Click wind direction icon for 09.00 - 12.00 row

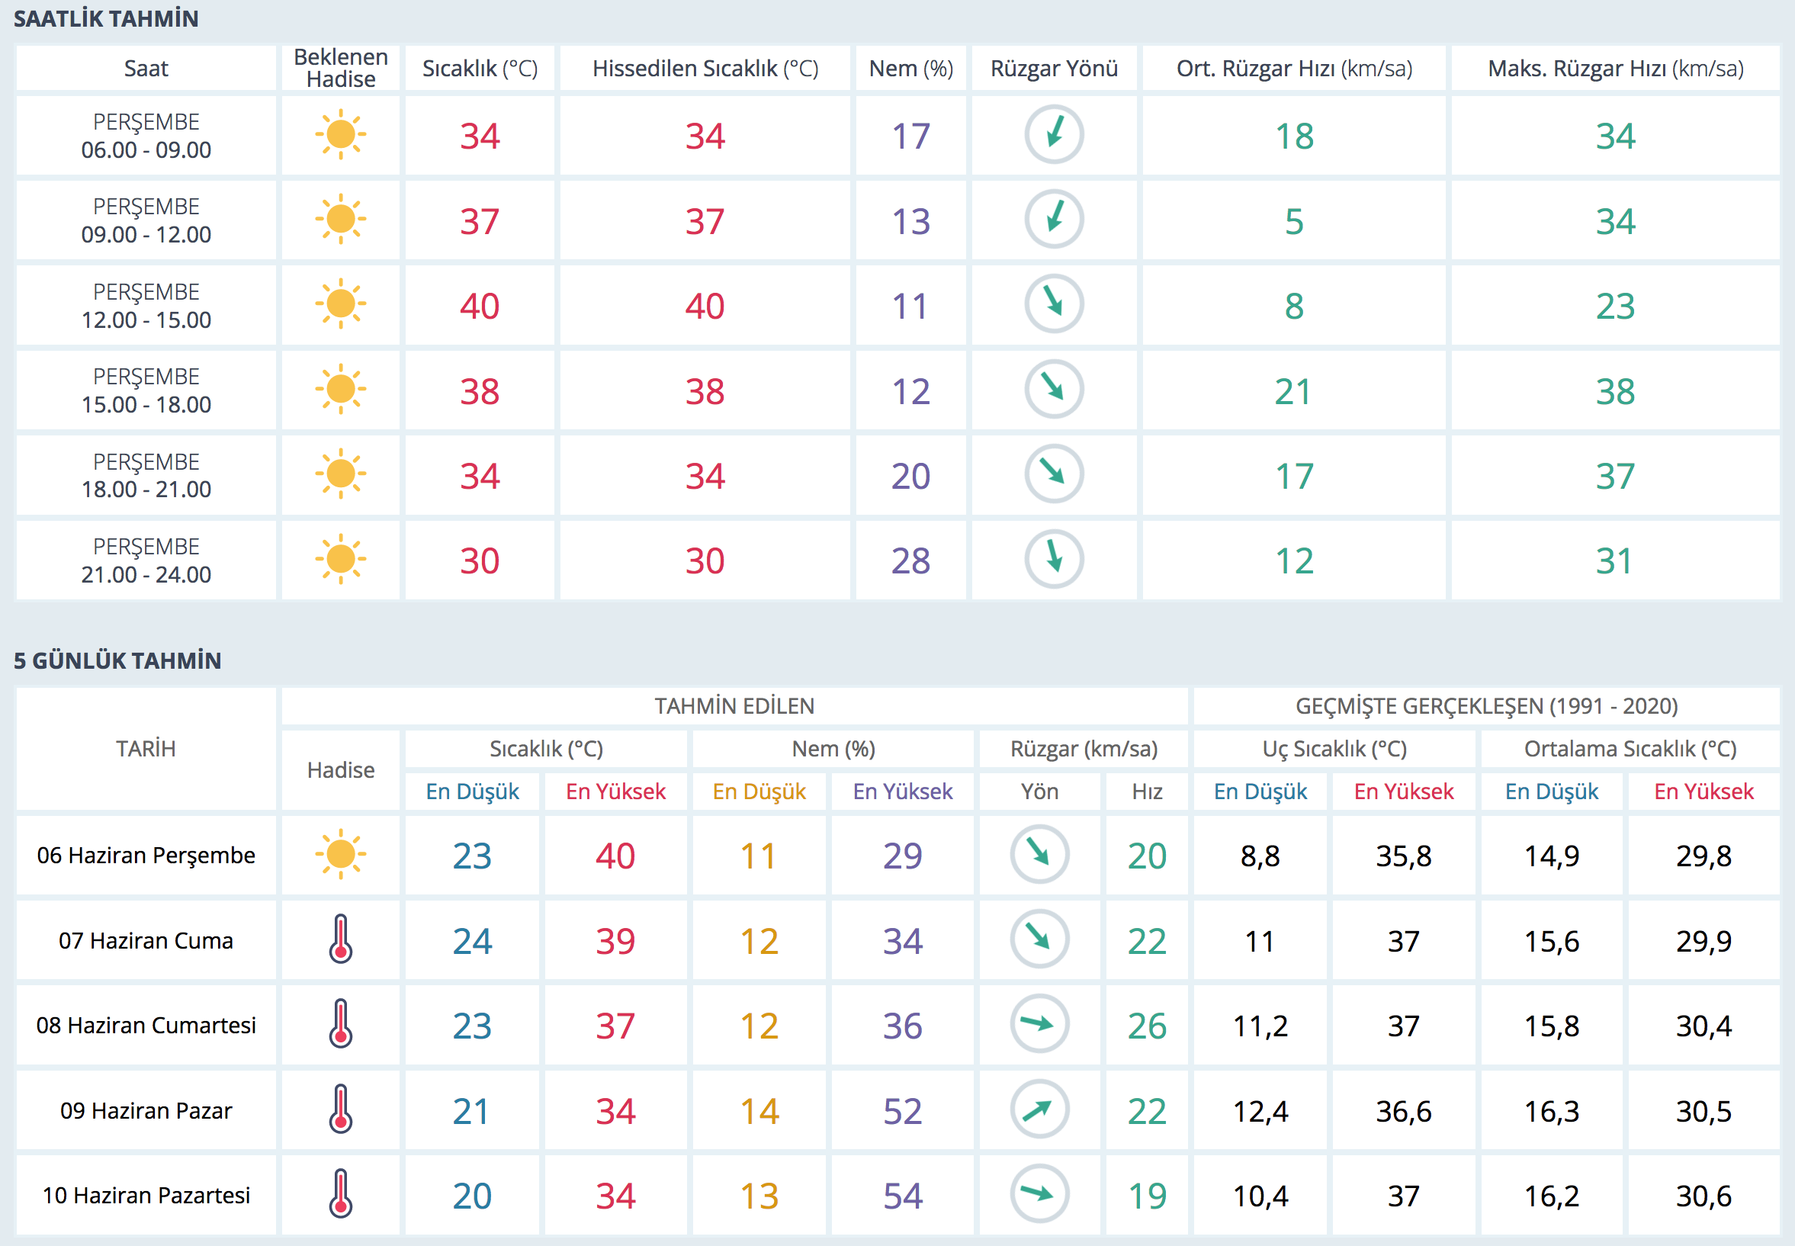click(1053, 220)
